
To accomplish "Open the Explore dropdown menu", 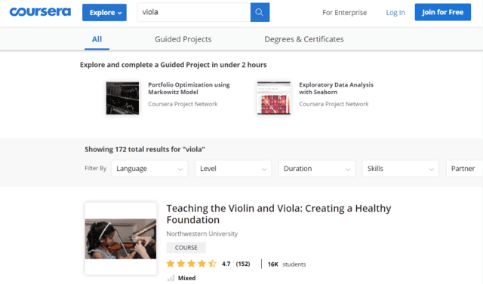I will [104, 13].
